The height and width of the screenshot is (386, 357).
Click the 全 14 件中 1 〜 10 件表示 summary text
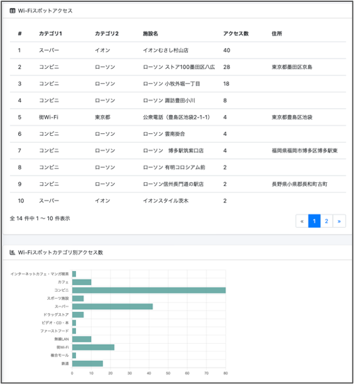pos(40,220)
